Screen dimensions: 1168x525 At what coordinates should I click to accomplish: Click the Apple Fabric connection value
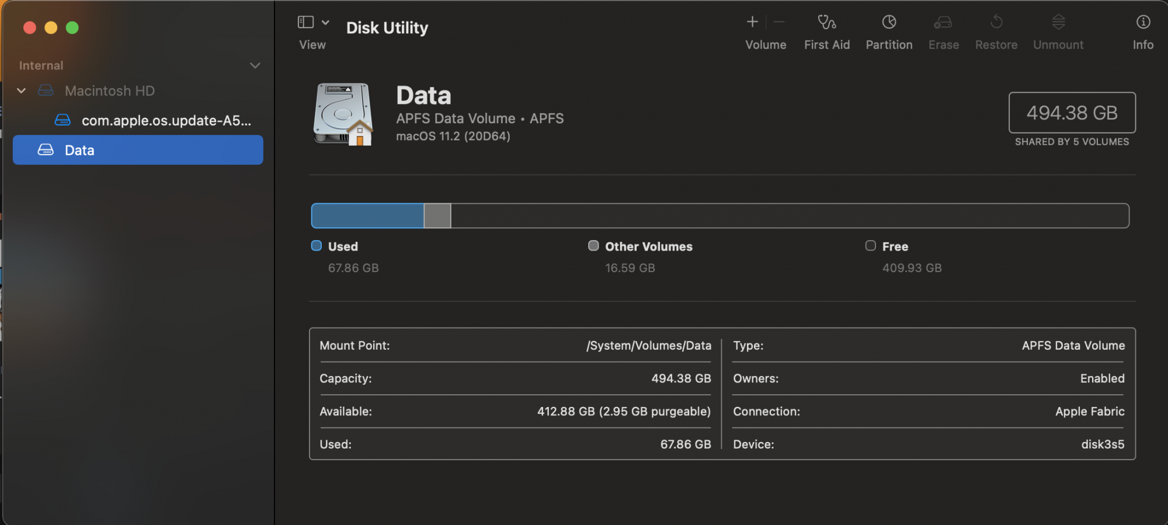click(1090, 412)
